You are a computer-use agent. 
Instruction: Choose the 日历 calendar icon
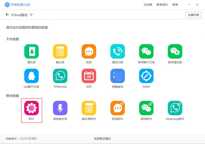pos(89,76)
